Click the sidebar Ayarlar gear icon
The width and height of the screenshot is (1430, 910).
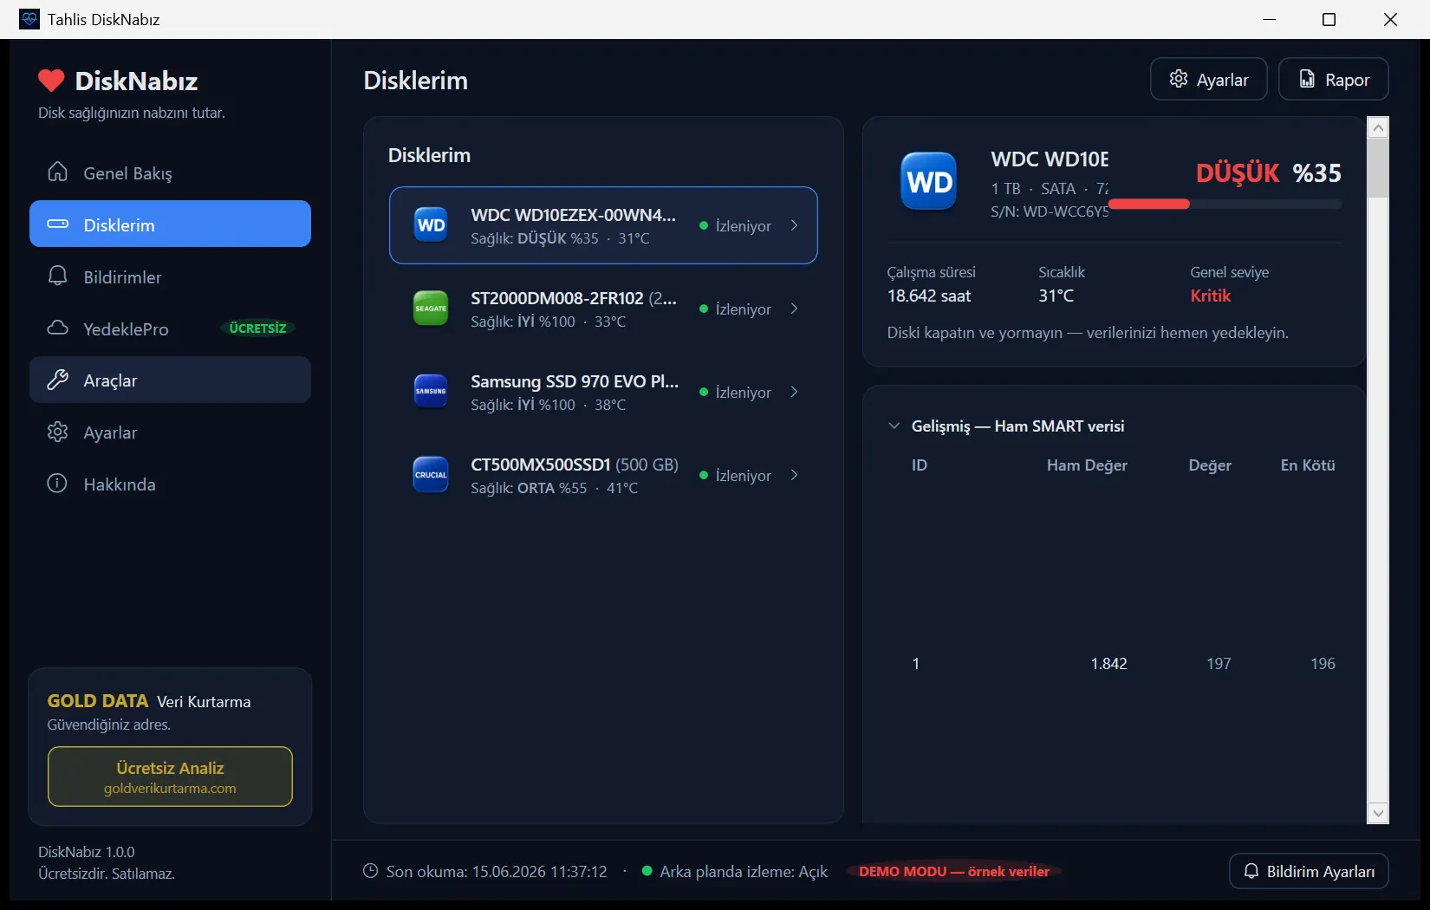click(57, 432)
